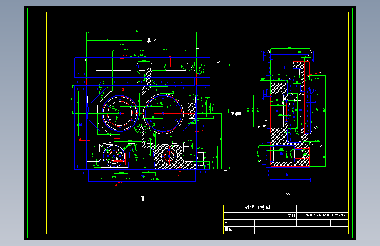The height and width of the screenshot is (246, 380).
Task: Click the large right circular bore in the front view
Action: (163, 113)
